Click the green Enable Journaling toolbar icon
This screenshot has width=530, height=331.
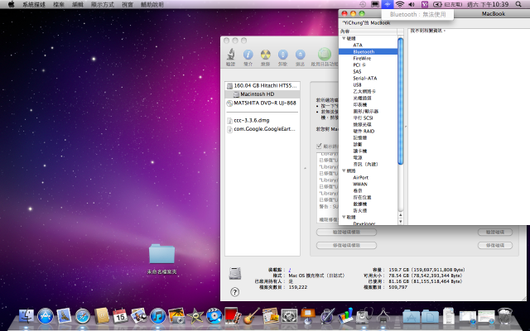324,55
